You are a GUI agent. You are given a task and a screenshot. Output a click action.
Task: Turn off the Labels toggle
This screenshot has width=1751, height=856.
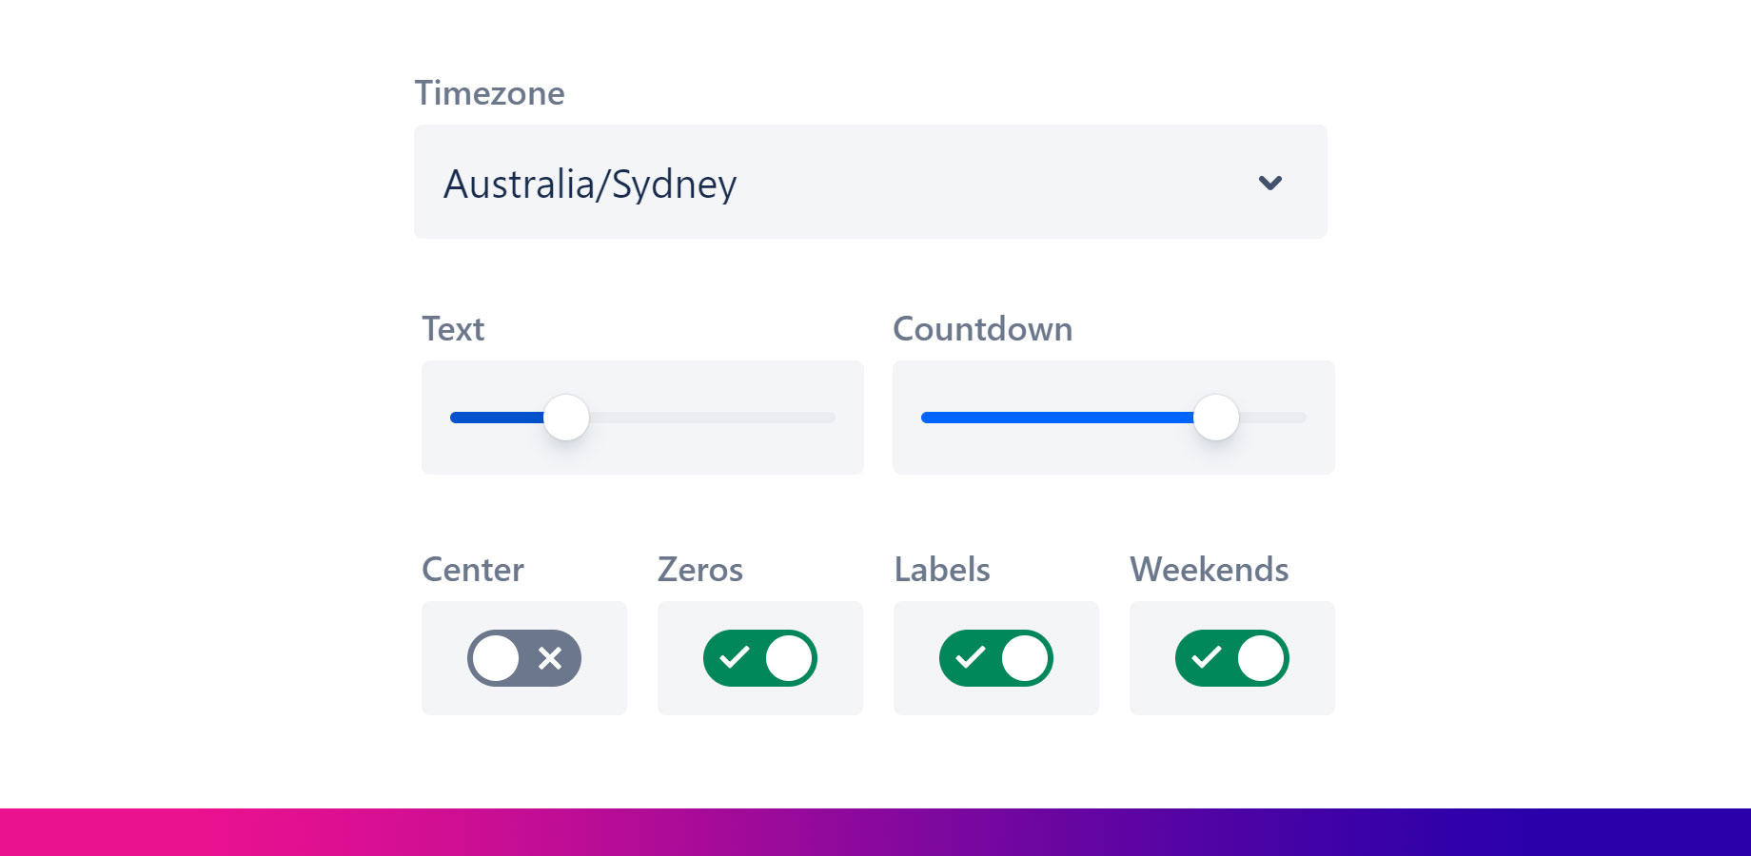coord(995,658)
